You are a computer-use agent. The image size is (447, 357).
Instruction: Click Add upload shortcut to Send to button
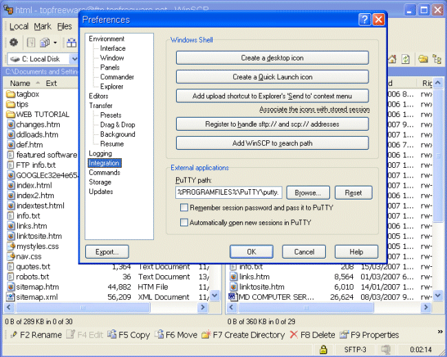pos(272,96)
